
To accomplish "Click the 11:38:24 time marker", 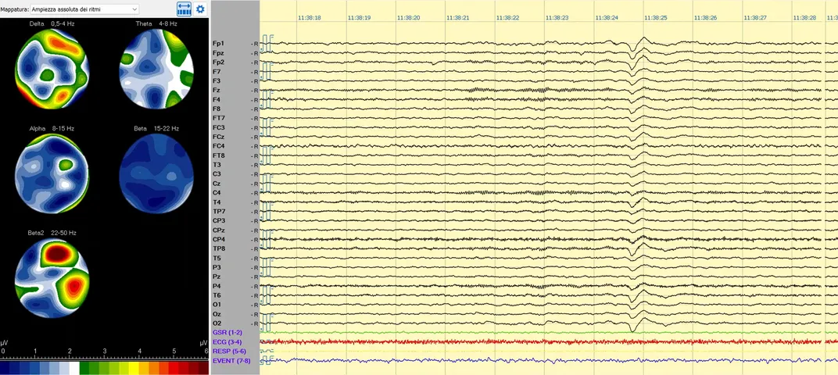I will pos(607,18).
